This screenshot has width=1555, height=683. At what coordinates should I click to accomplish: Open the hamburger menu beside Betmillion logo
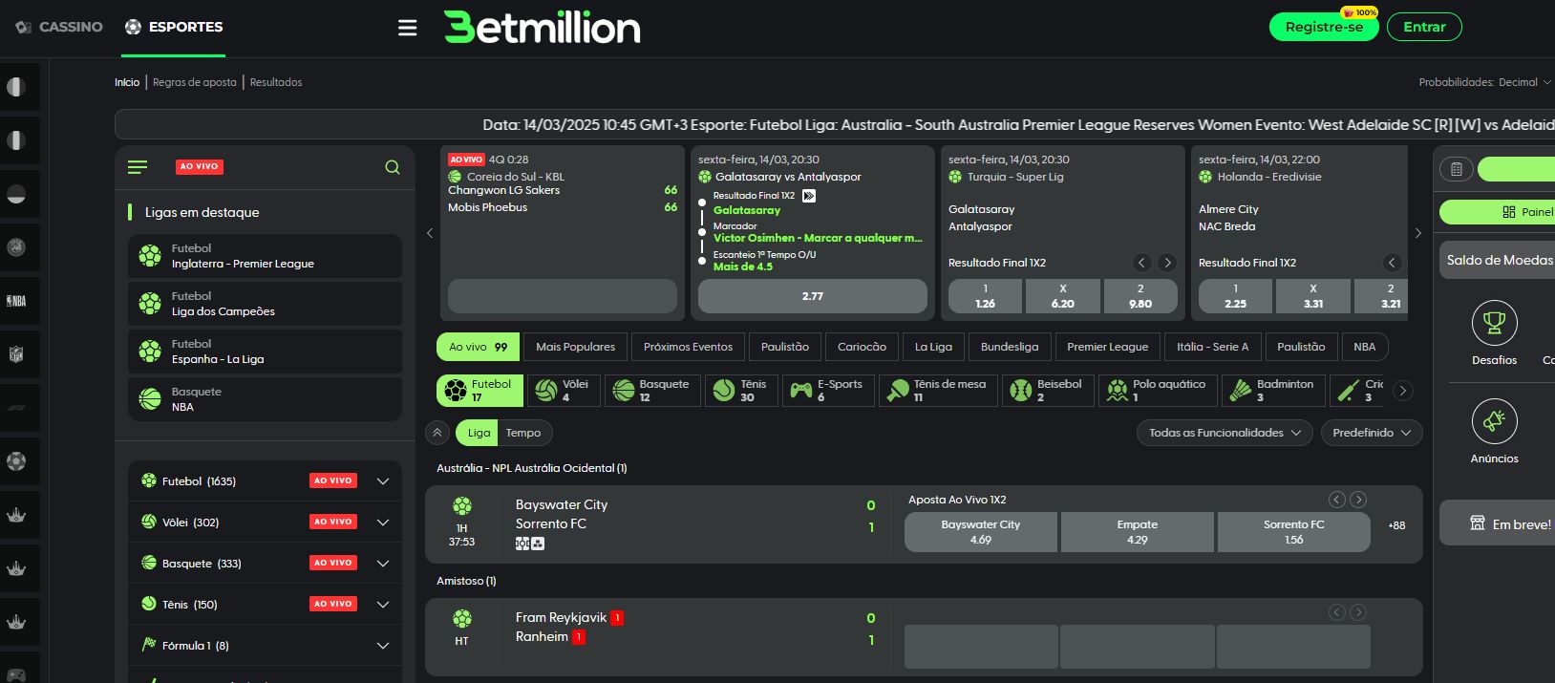pos(408,28)
